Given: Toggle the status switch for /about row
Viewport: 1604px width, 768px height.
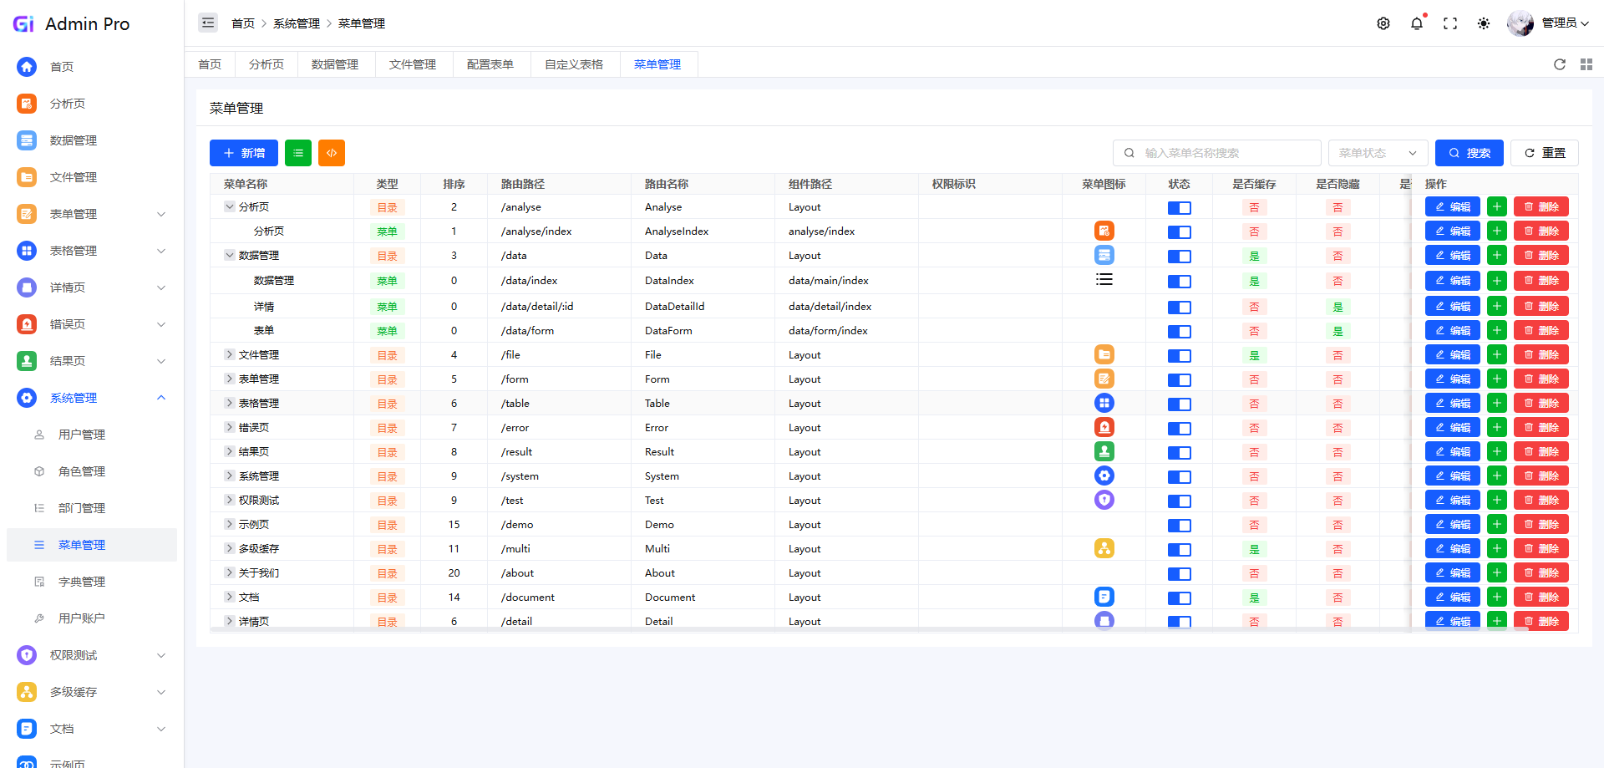Looking at the screenshot, I should click(1180, 573).
